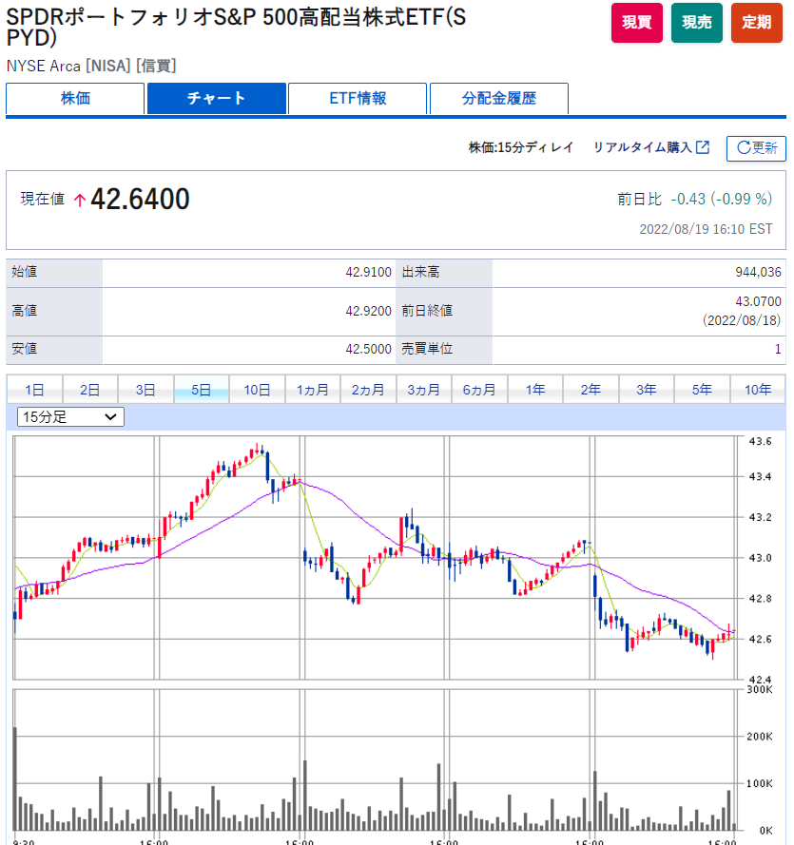The width and height of the screenshot is (794, 845).
Task: Choose the 10年 chart period
Action: click(758, 390)
